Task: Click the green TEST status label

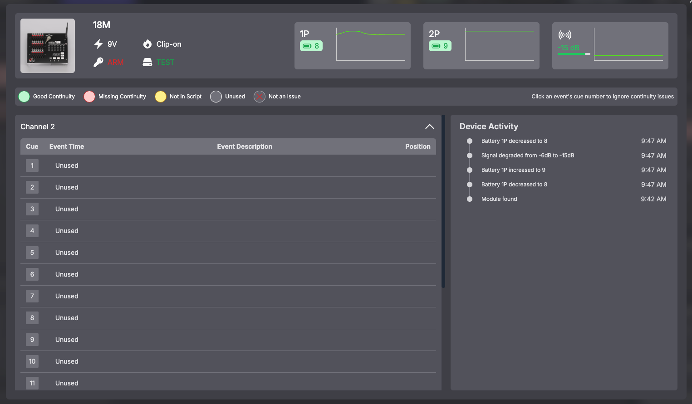Action: click(165, 62)
